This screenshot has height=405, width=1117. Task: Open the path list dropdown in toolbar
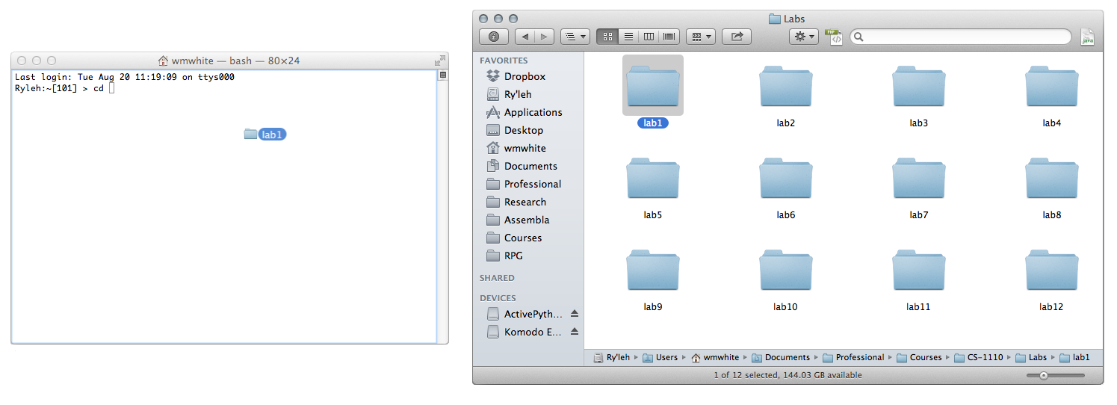575,36
